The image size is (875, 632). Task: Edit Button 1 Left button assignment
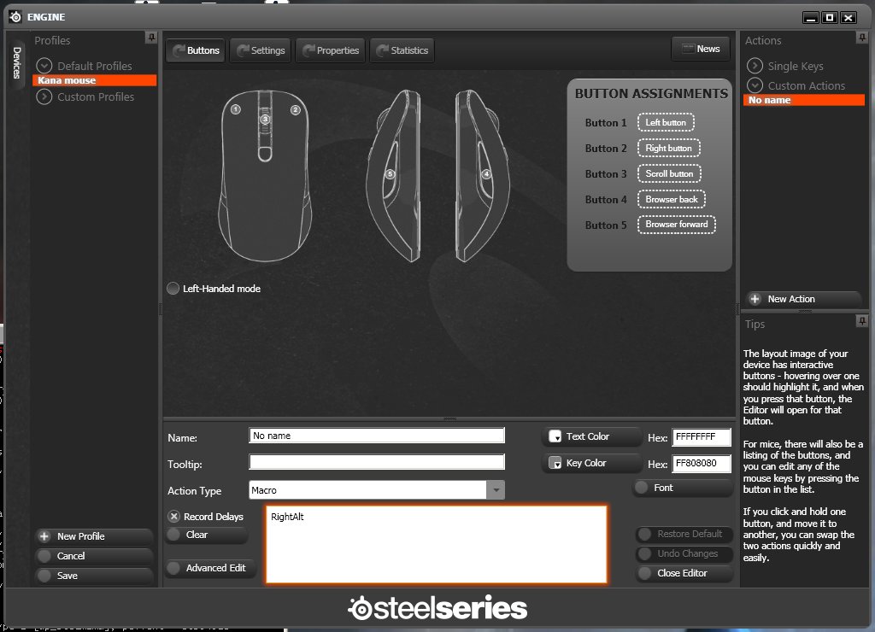(x=666, y=123)
